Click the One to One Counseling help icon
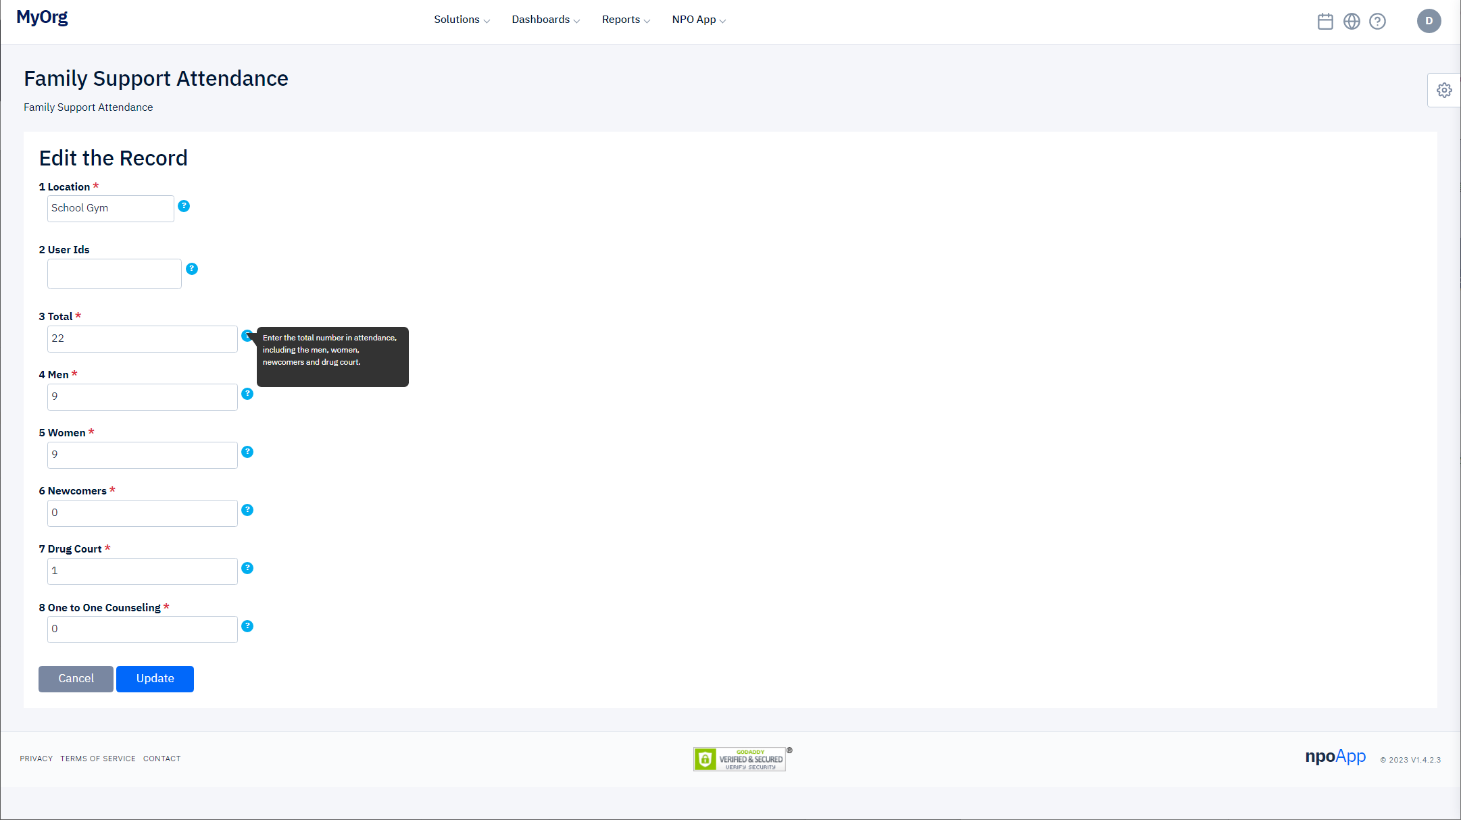Viewport: 1461px width, 820px height. point(247,626)
